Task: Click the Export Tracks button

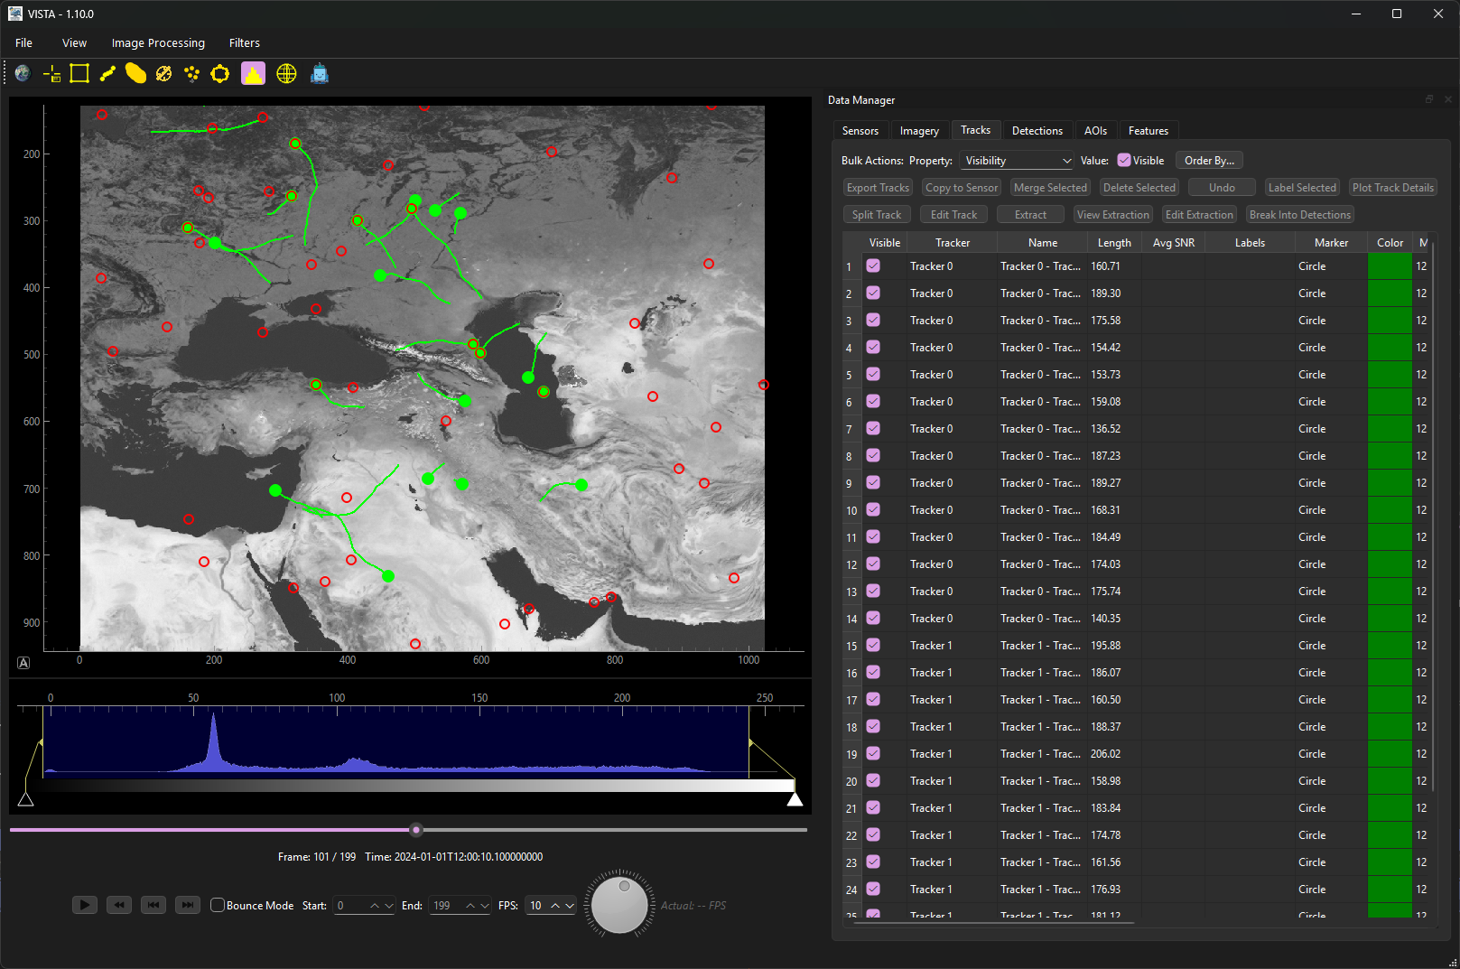Action: coord(877,188)
